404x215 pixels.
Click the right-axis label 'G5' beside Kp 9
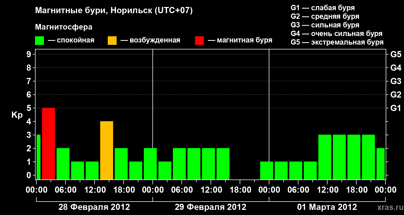[396, 54]
